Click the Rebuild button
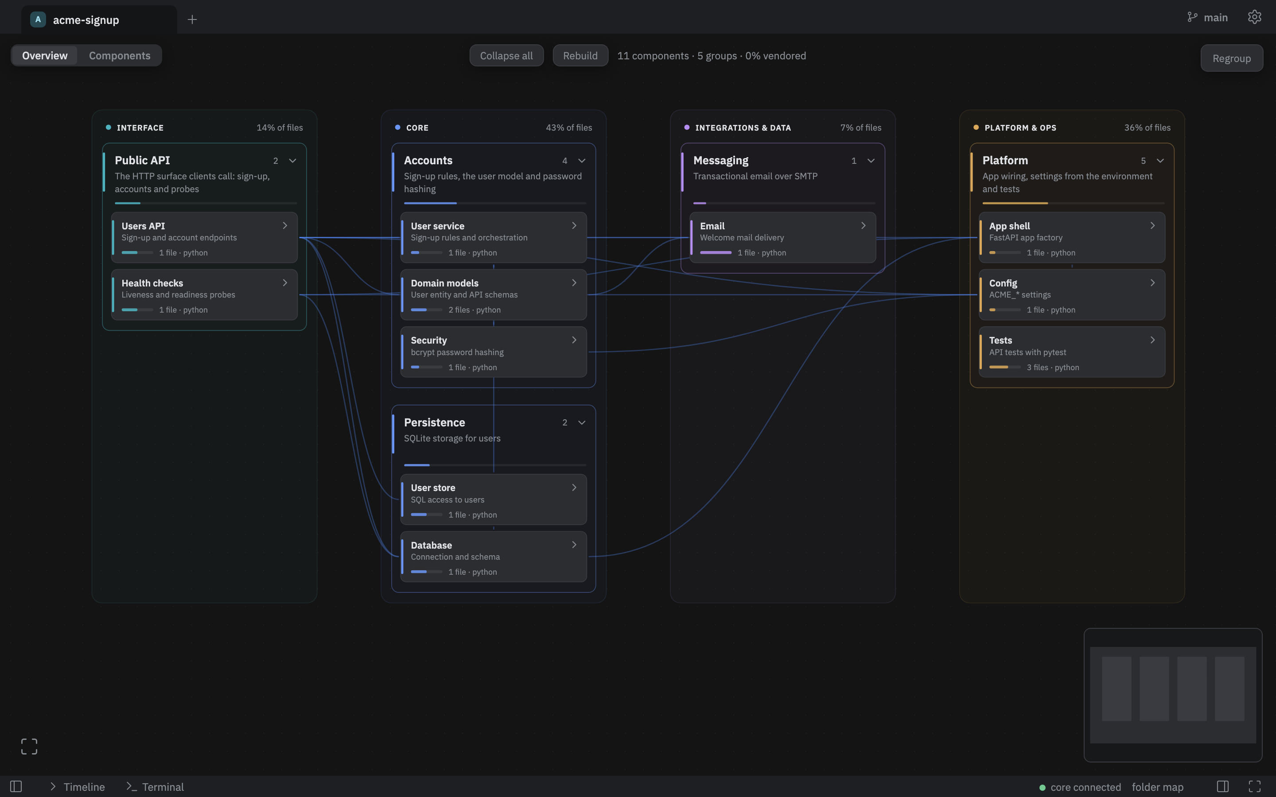This screenshot has height=797, width=1276. coord(580,55)
